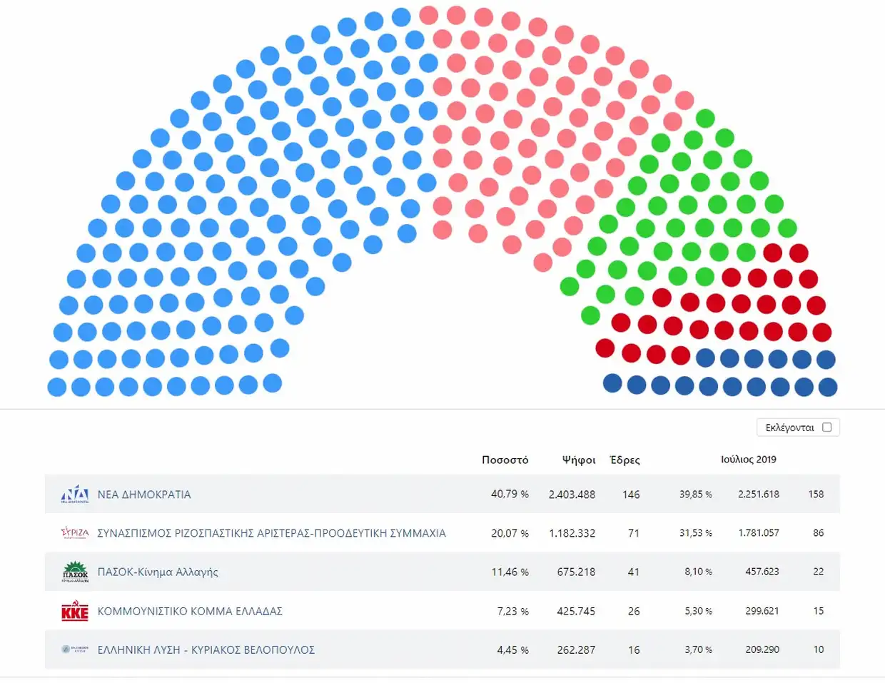Select the ΠΑΣΟΚ-Κίνημα Αλλαγής party name
885x683 pixels.
[x=158, y=572]
